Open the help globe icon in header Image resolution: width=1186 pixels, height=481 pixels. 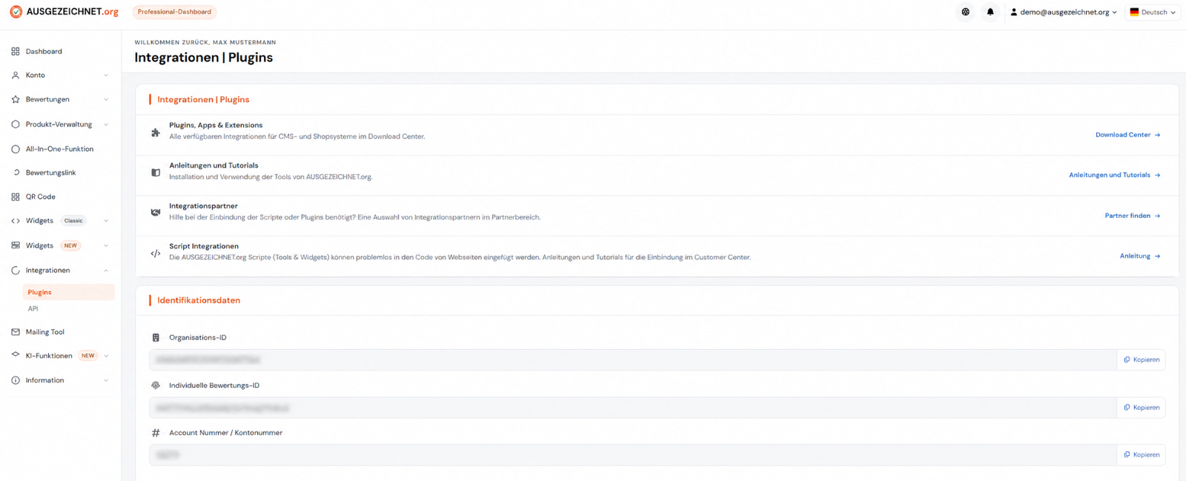click(x=965, y=12)
